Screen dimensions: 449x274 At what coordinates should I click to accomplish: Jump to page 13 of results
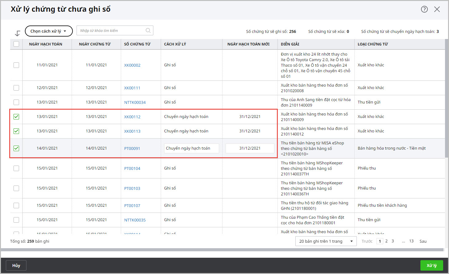tap(411, 241)
